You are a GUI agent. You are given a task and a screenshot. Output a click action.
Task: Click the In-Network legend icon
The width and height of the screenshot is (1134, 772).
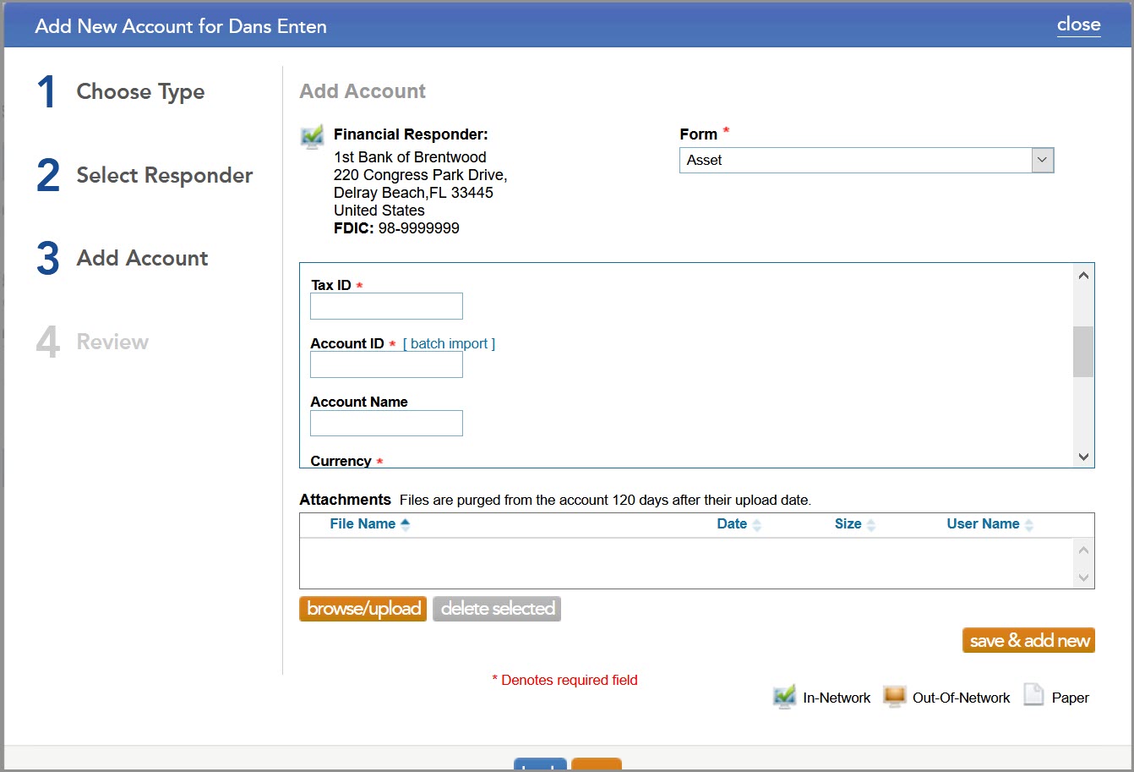784,696
